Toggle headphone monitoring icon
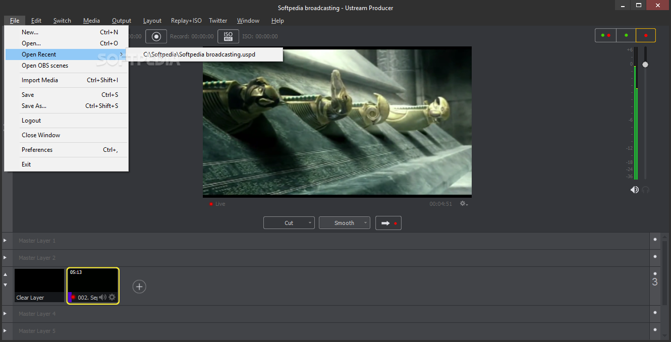 [x=645, y=190]
